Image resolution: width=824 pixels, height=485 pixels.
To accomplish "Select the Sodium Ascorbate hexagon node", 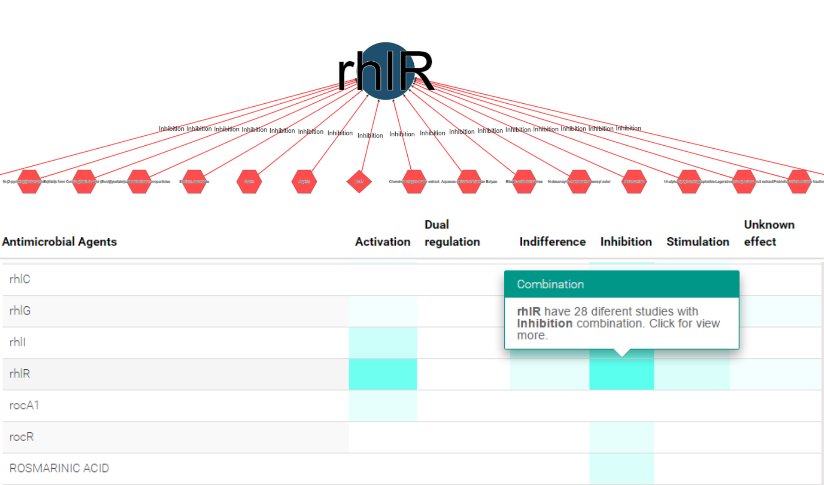I will [x=194, y=182].
